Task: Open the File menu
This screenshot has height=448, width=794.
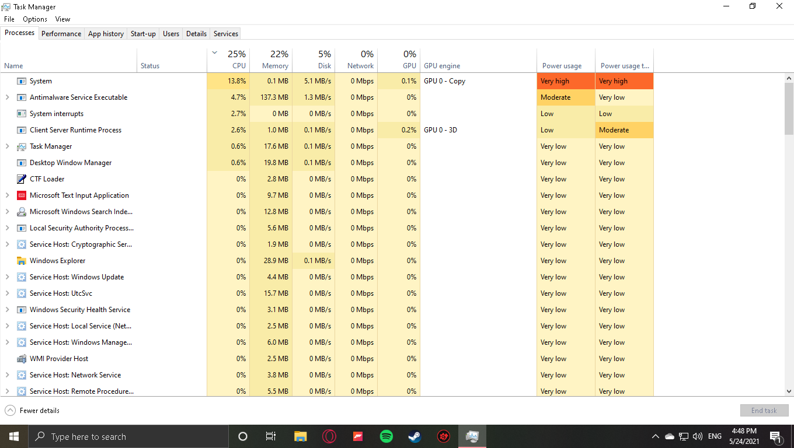Action: (9, 19)
